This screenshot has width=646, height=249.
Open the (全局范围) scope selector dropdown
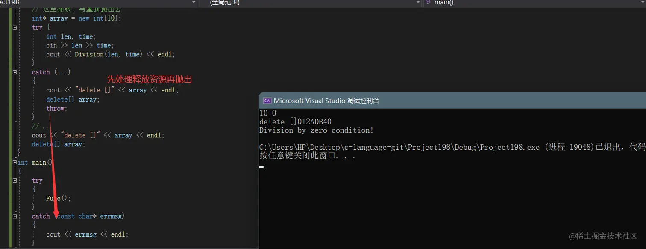tap(417, 3)
